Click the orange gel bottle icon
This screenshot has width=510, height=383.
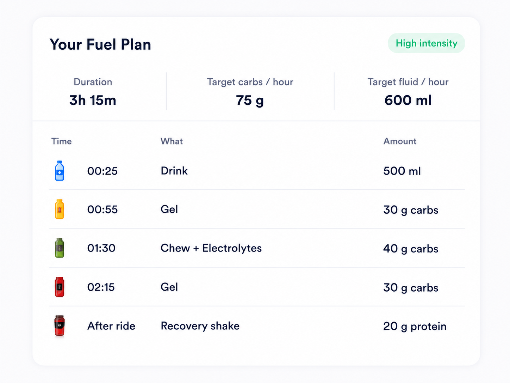tap(60, 209)
